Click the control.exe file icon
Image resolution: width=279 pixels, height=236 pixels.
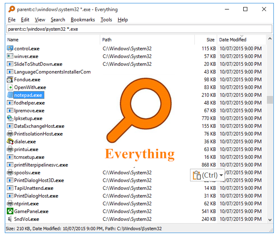pos(10,48)
